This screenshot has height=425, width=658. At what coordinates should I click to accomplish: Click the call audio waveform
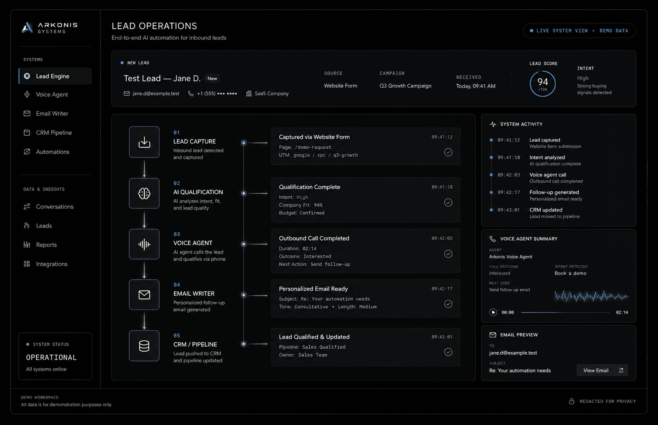591,297
